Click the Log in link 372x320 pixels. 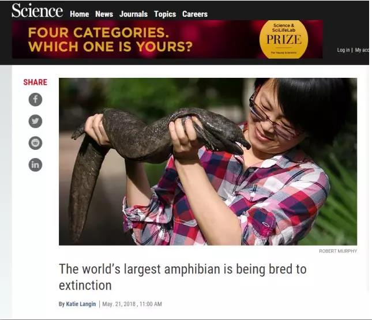[343, 50]
